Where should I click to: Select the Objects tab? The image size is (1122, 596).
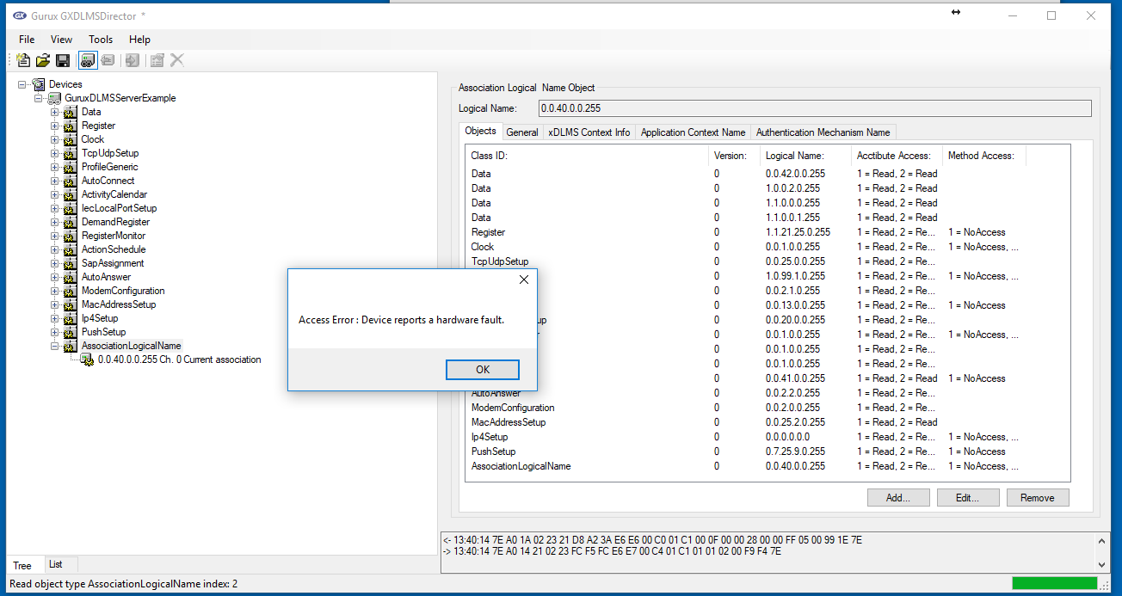[481, 131]
